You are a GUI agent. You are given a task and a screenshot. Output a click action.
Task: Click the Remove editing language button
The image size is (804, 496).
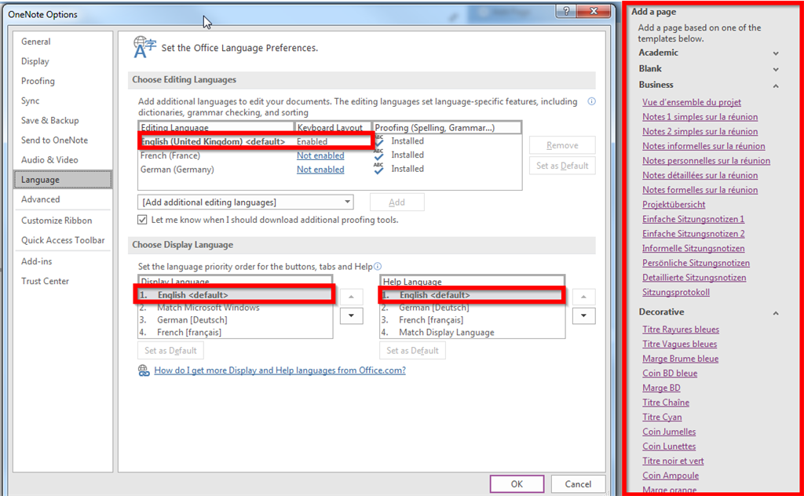(x=562, y=145)
